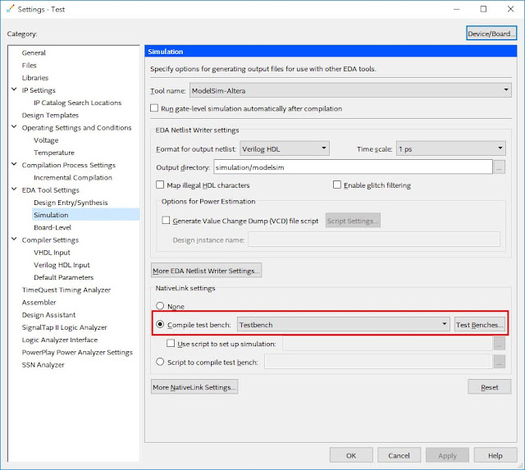Collapse the EDA Tool Settings node
The height and width of the screenshot is (470, 525).
pos(14,189)
